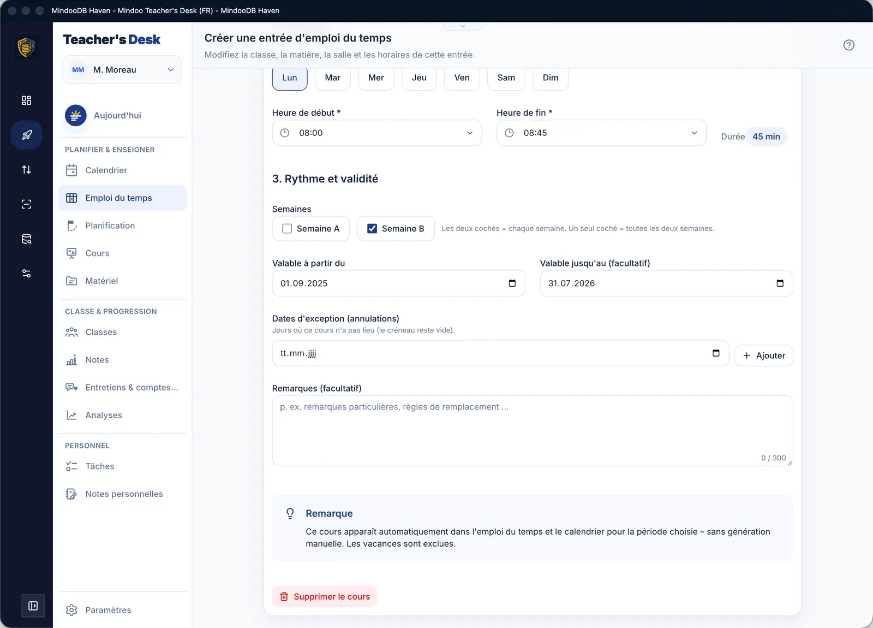Click the Valable jusqu'au date field
Image resolution: width=873 pixels, height=628 pixels.
666,283
